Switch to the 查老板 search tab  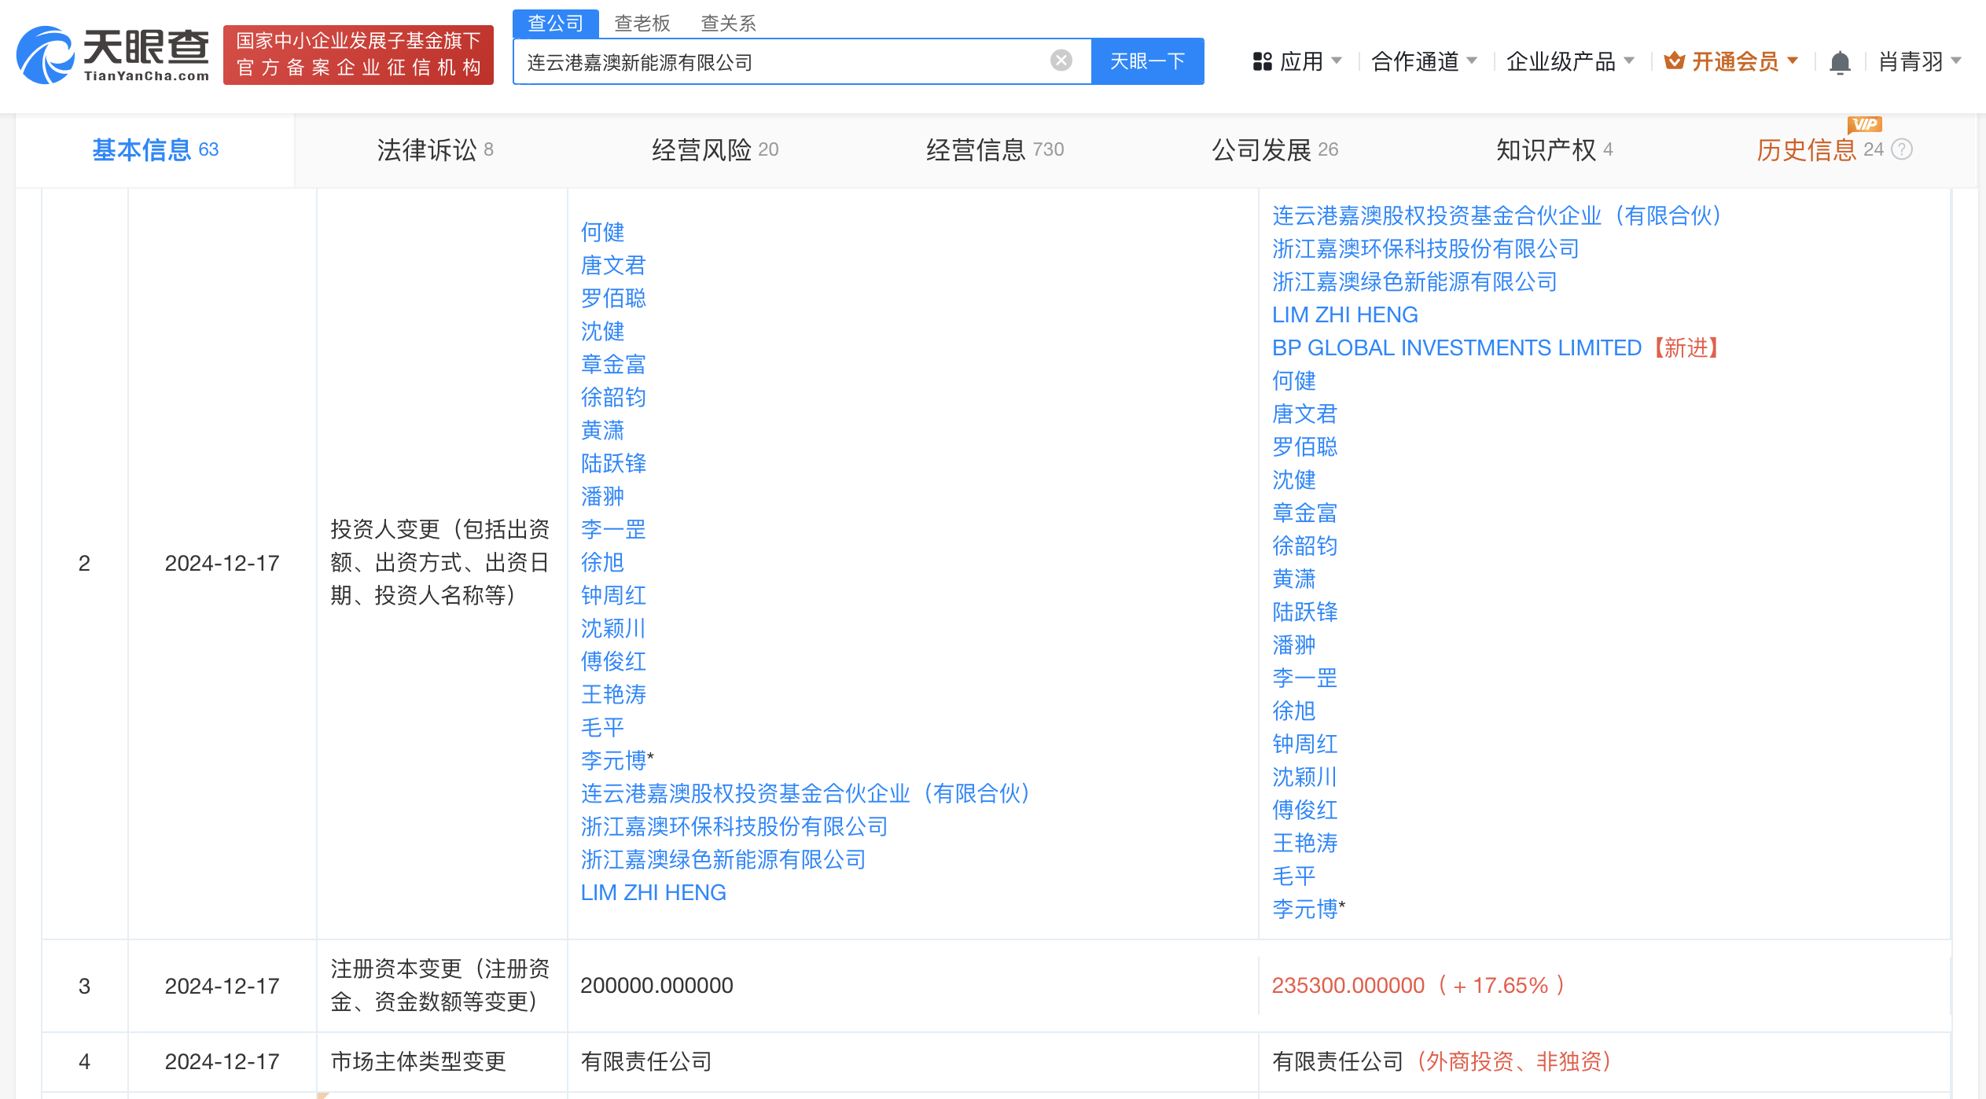pyautogui.click(x=642, y=24)
